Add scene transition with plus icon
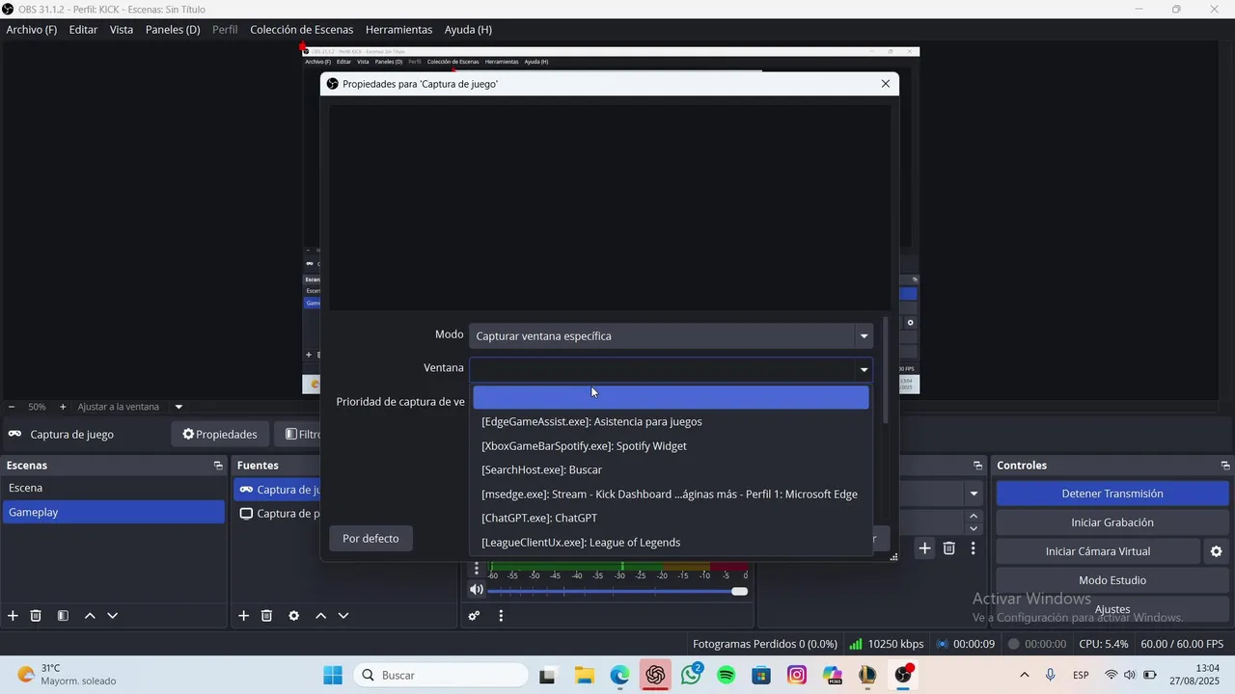This screenshot has height=694, width=1235. point(924,548)
